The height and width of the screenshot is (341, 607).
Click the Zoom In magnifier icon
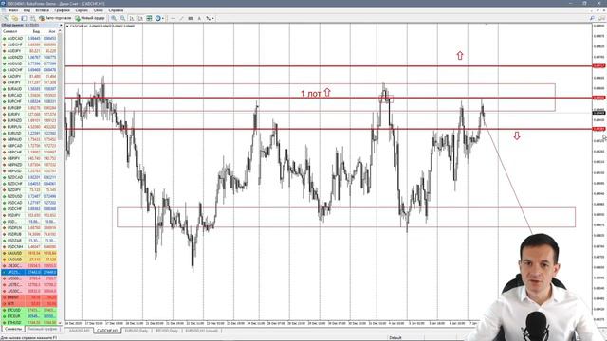click(114, 18)
